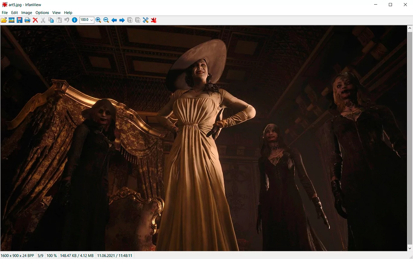413x259 pixels.
Task: Start the slideshow from the toolbar
Action: click(11, 20)
